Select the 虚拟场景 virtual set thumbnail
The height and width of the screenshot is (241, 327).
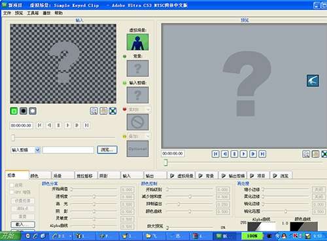click(137, 42)
